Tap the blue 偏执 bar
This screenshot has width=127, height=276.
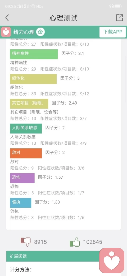[21, 203]
